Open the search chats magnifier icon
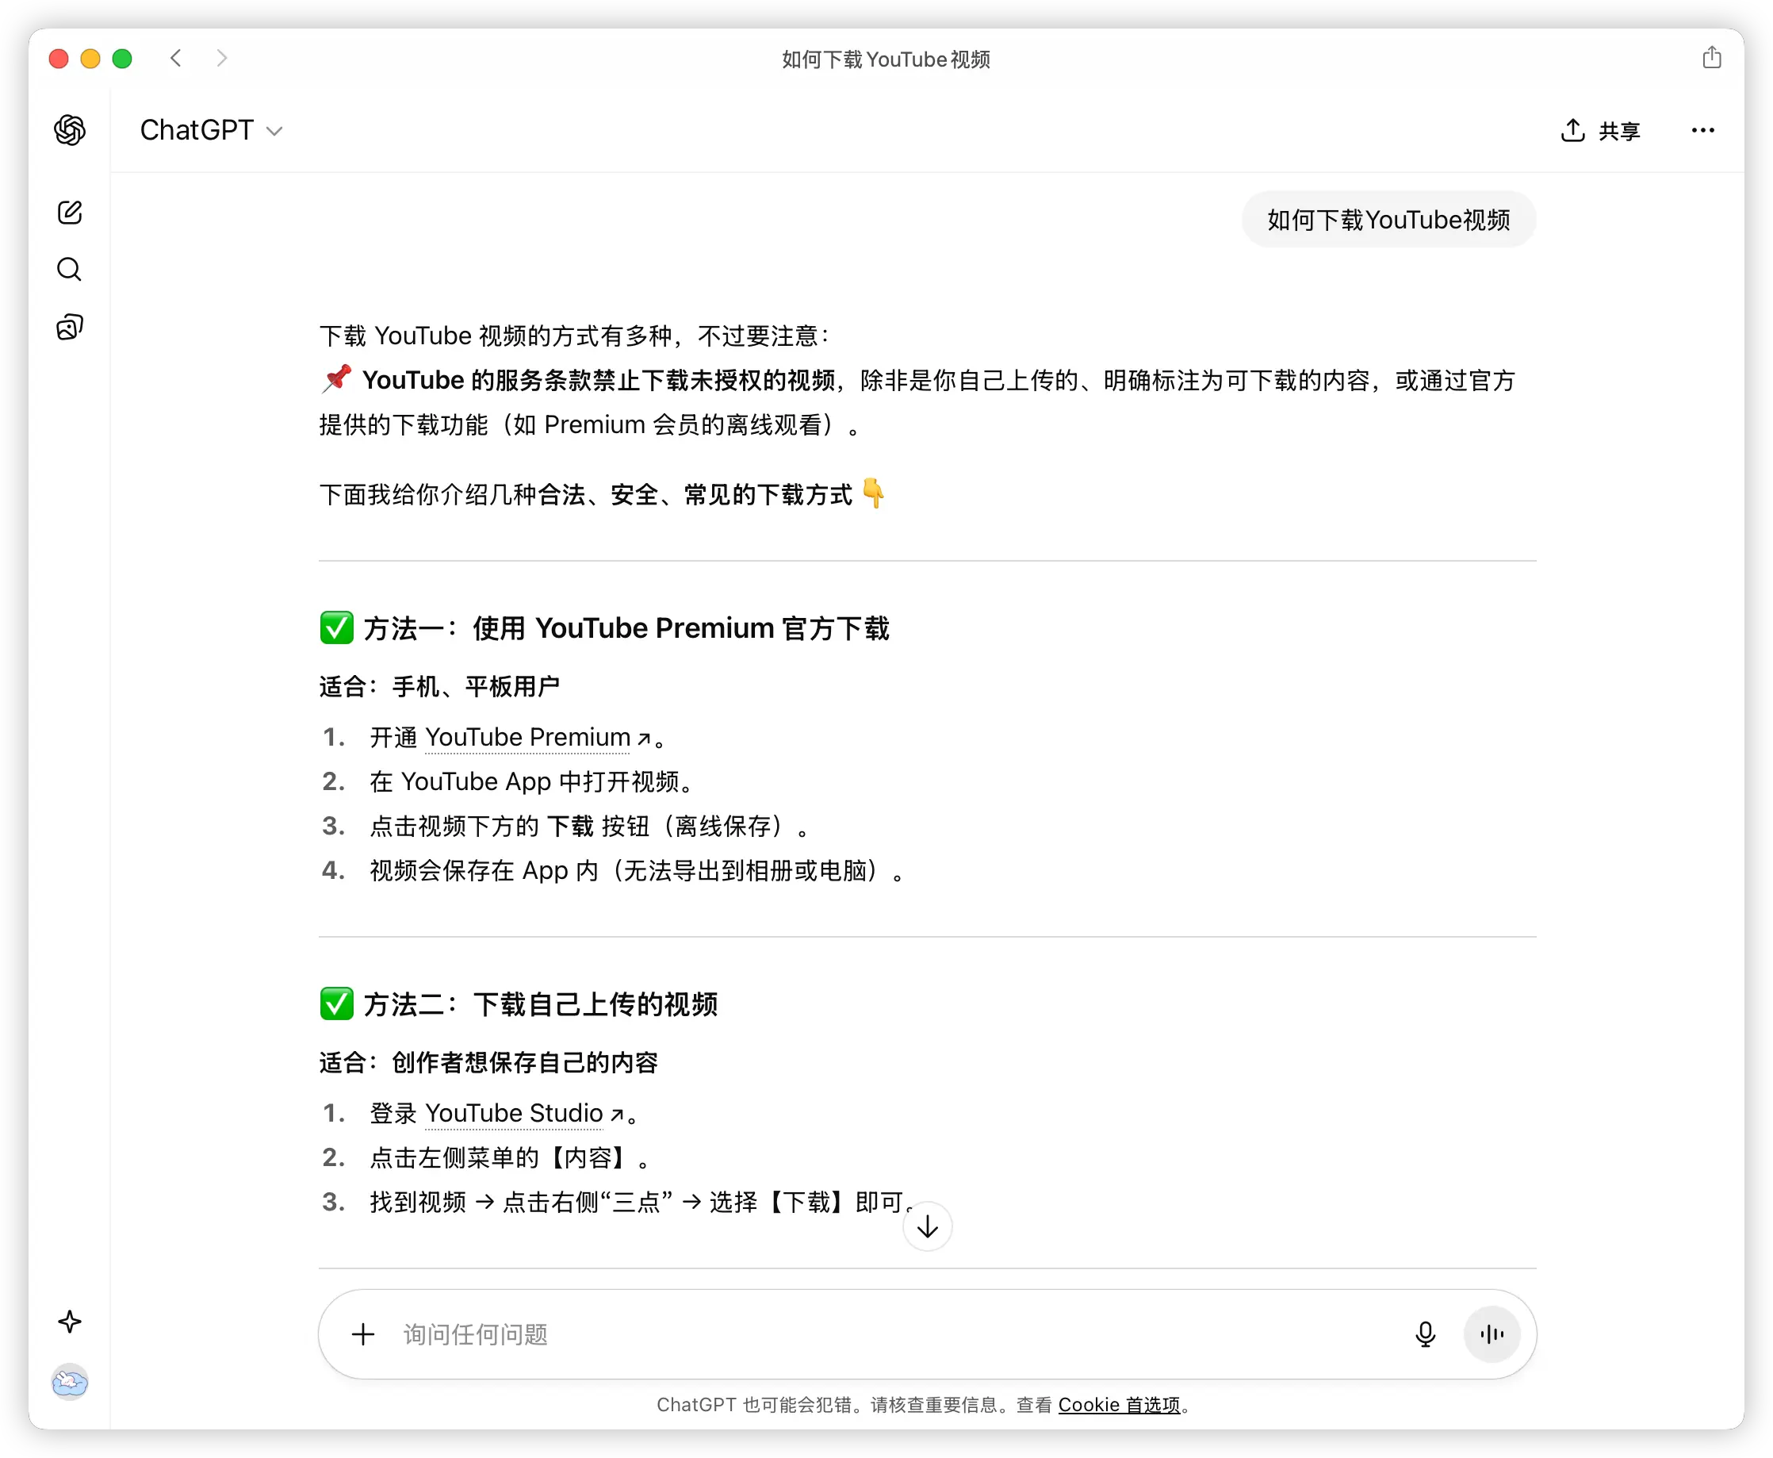The width and height of the screenshot is (1773, 1458). [x=70, y=270]
